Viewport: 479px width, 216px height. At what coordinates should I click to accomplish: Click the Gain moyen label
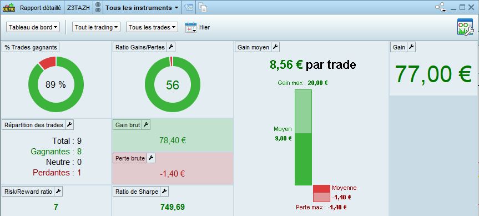[253, 47]
